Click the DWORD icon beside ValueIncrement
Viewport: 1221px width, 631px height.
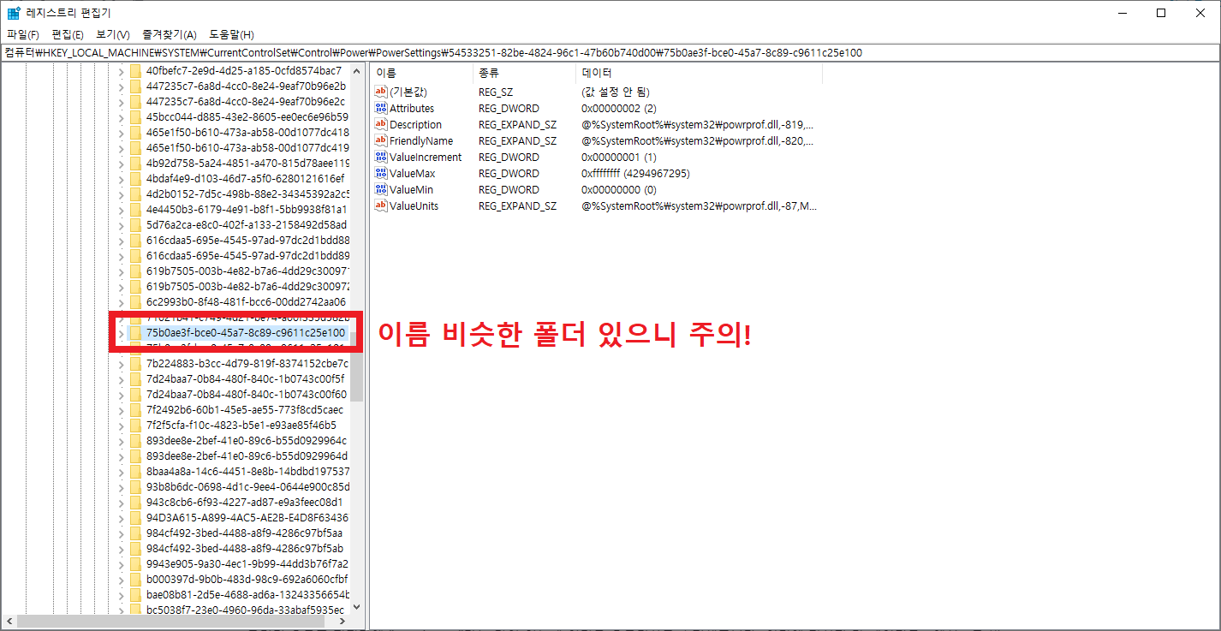381,157
